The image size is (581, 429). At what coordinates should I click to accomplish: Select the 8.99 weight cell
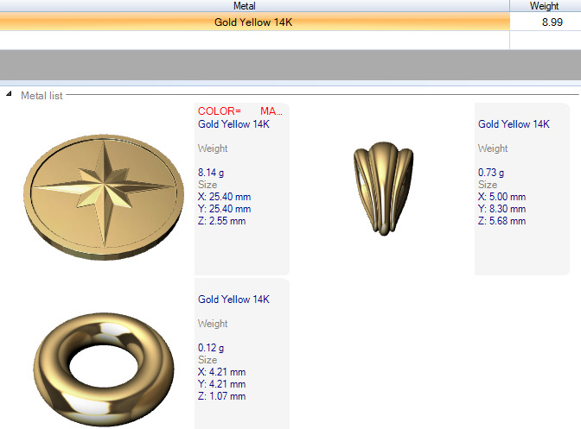pyautogui.click(x=546, y=22)
